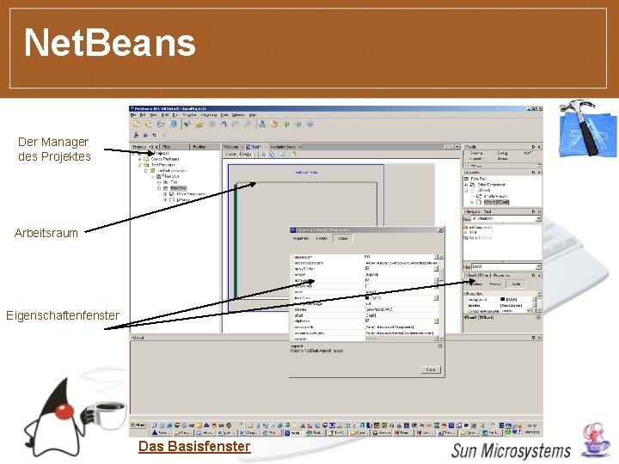
Task: Open Code tab in JChart properties dialog
Action: pyautogui.click(x=343, y=238)
